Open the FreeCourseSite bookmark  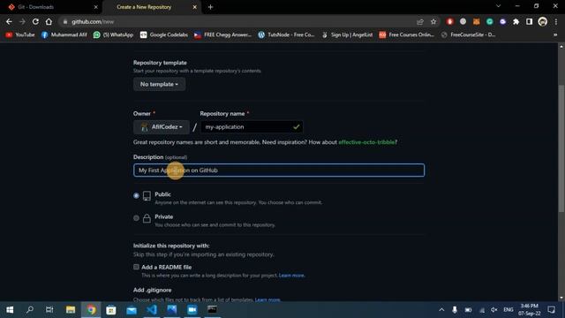click(468, 34)
